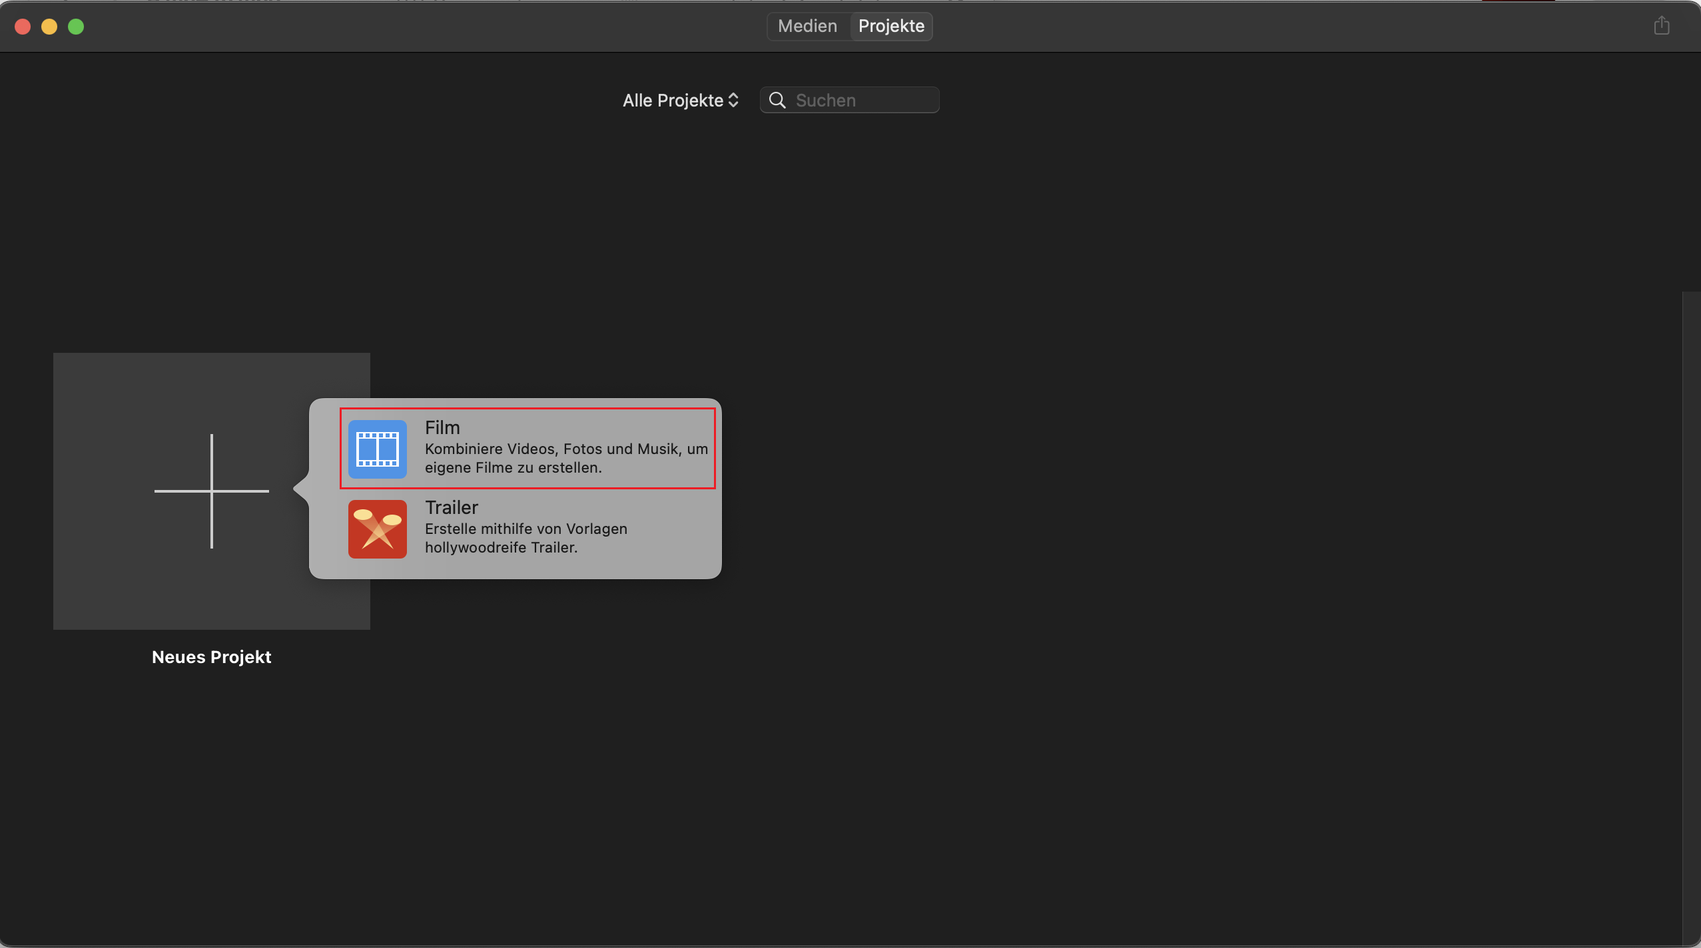
Task: Choose the Film title in popup
Action: (442, 427)
